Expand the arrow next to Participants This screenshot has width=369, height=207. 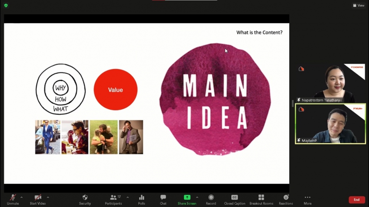(127, 197)
